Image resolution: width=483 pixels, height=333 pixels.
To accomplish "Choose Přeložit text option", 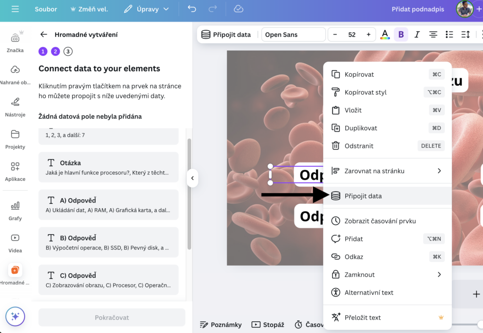I will point(388,317).
